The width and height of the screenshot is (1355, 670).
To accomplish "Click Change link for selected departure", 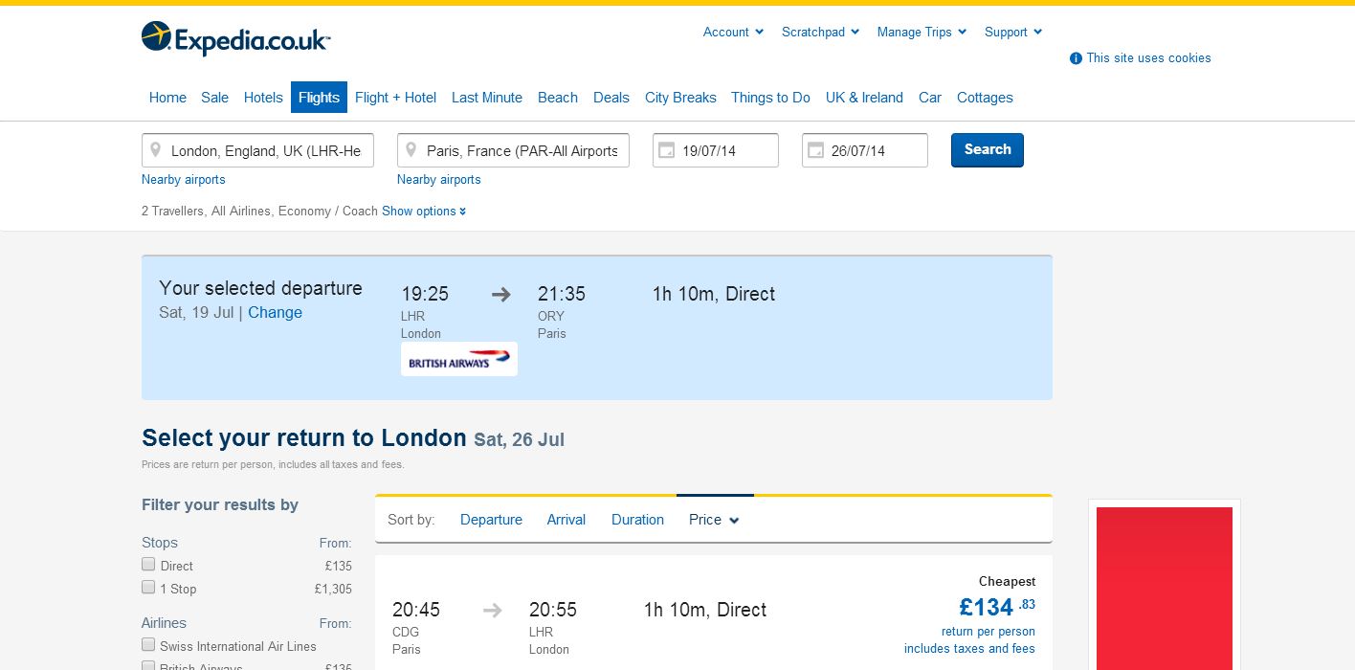I will click(x=275, y=312).
